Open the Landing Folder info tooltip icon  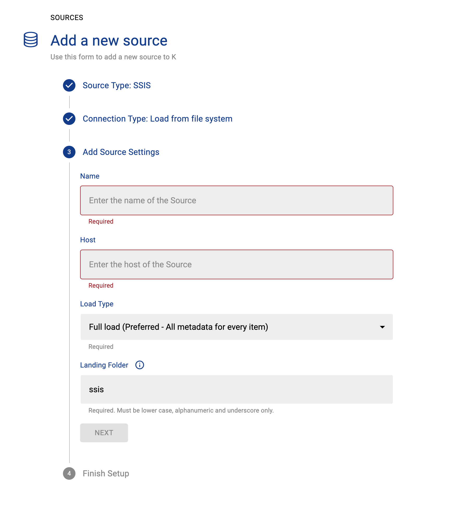pyautogui.click(x=139, y=365)
